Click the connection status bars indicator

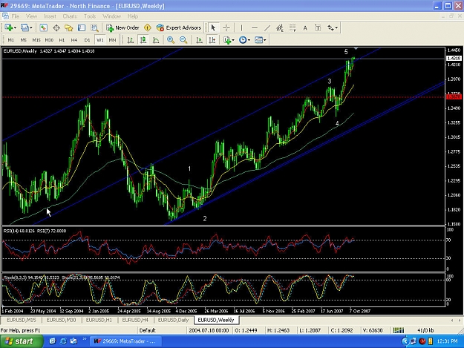point(399,330)
